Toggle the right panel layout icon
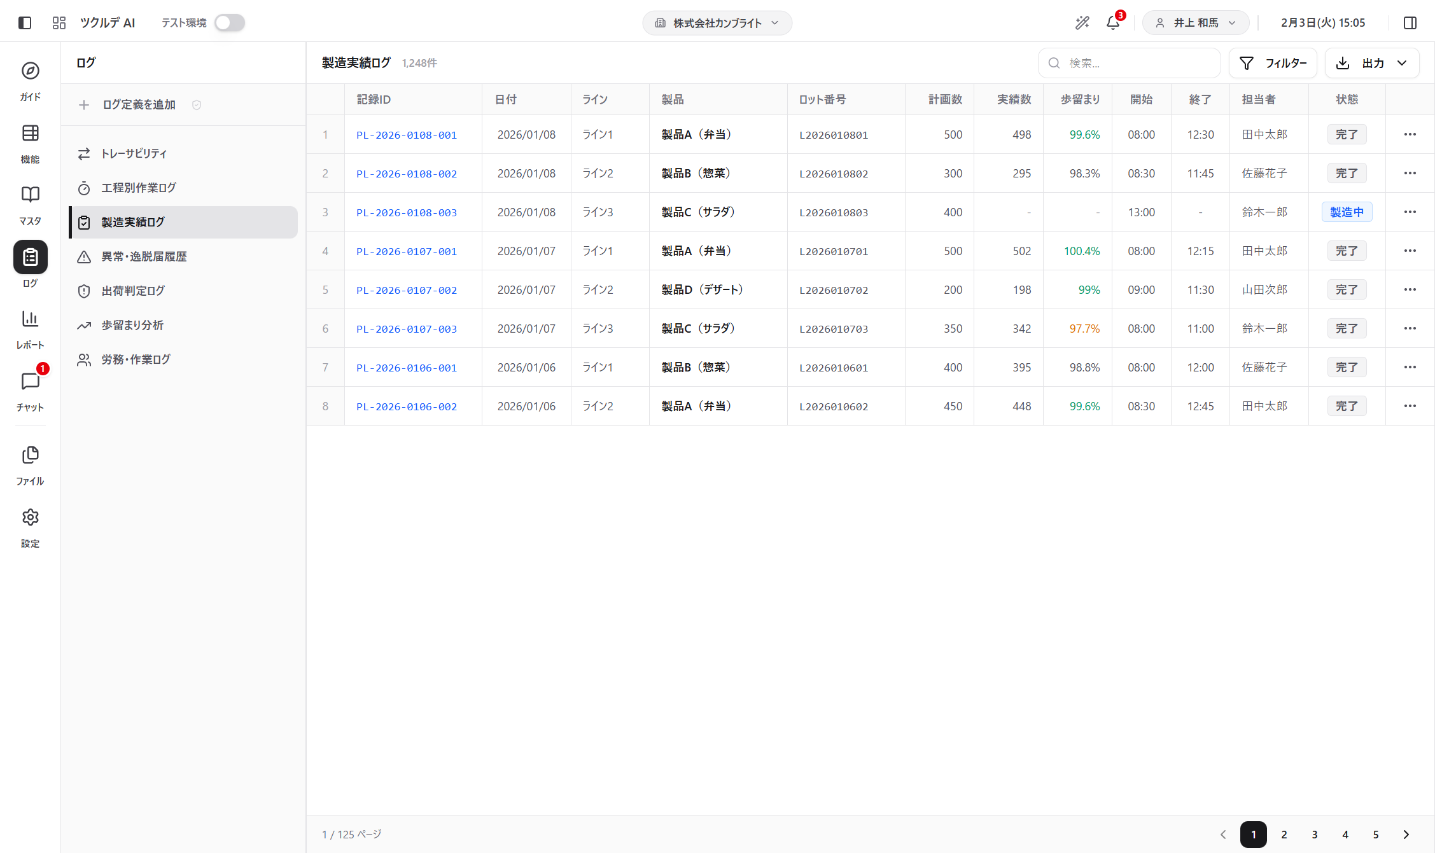Viewport: 1435px width, 853px height. (x=1410, y=23)
